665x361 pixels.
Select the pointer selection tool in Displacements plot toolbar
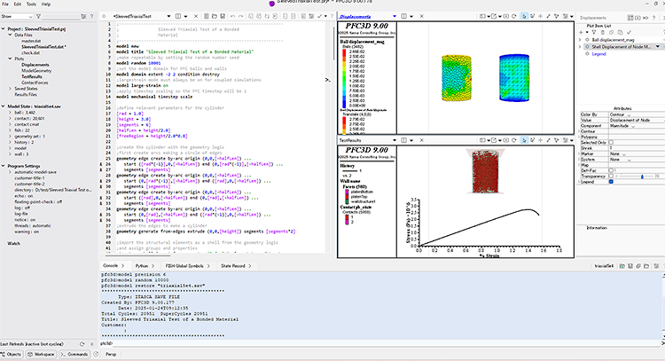coord(524,16)
